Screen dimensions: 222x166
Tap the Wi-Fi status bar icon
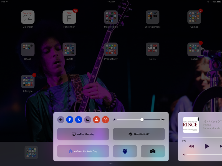[x=7, y=2]
